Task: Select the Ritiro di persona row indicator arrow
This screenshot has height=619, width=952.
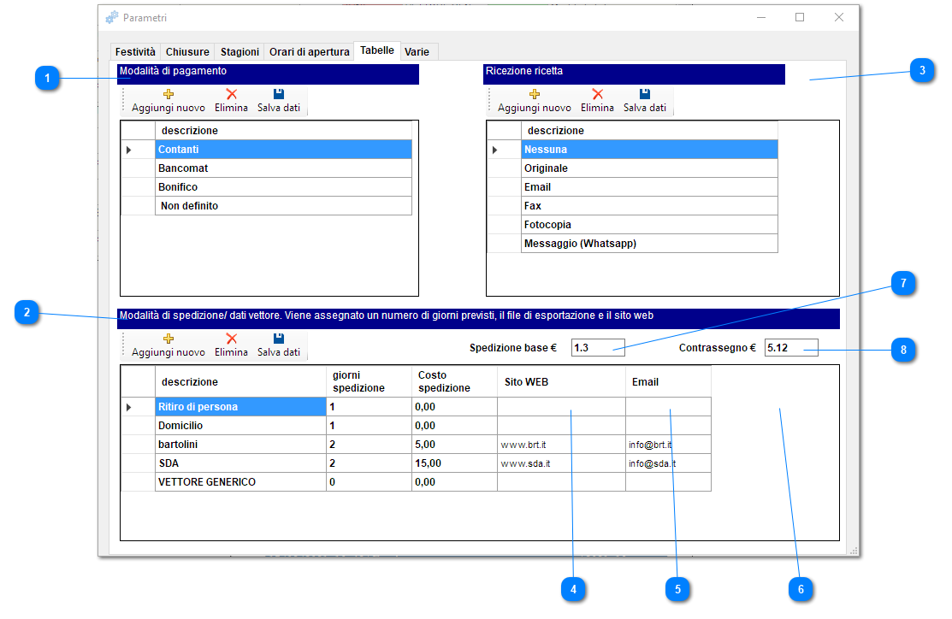Action: [128, 407]
